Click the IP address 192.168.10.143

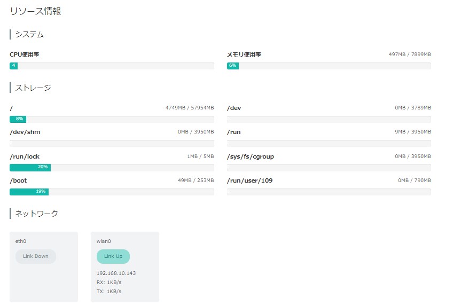(x=116, y=273)
